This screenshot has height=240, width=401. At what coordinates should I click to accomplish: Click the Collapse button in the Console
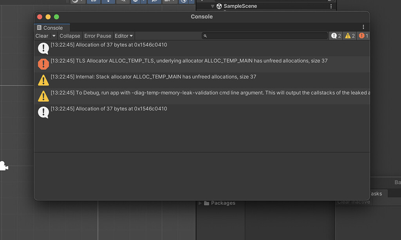[70, 36]
